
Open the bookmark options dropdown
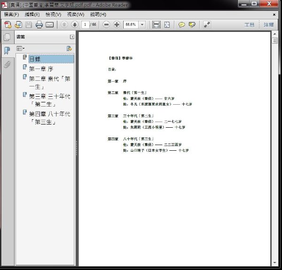coord(21,48)
